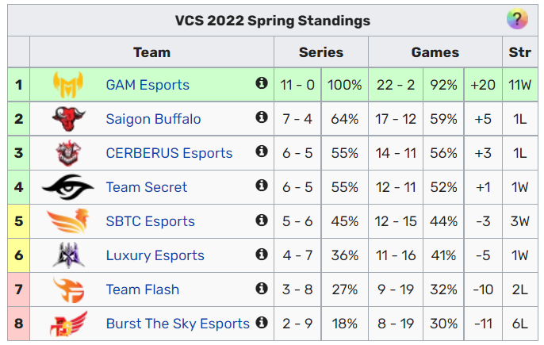Image resolution: width=544 pixels, height=345 pixels.
Task: Click the Burst The Sky Esports logo
Action: pyautogui.click(x=67, y=324)
